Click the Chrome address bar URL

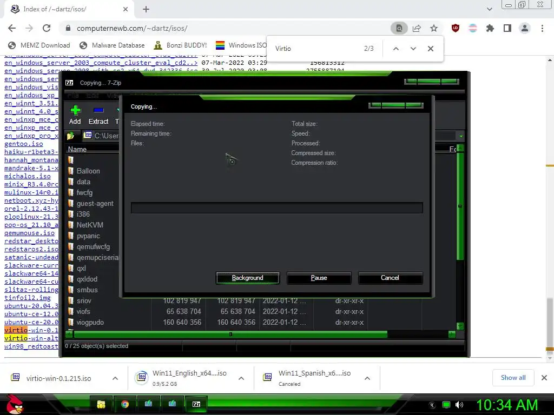(x=132, y=28)
